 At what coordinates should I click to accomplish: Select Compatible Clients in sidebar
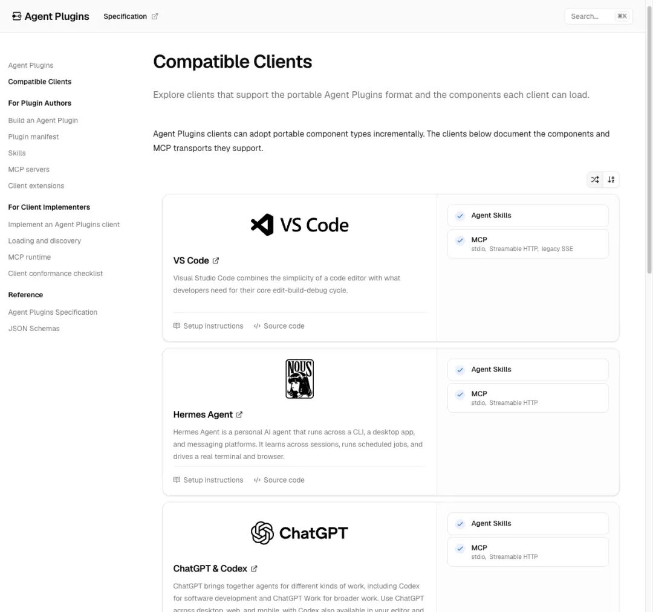pyautogui.click(x=39, y=82)
